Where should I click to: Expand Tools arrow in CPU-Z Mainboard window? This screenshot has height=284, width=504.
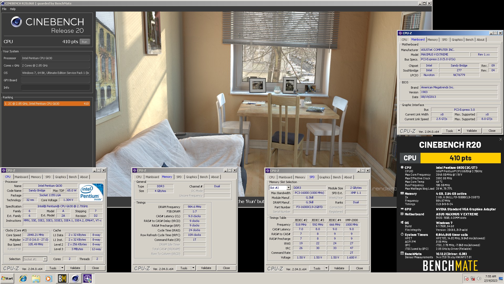[459, 131]
